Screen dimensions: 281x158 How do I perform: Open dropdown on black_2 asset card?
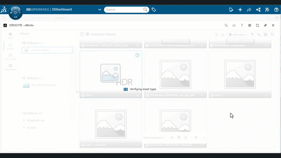coord(266,95)
